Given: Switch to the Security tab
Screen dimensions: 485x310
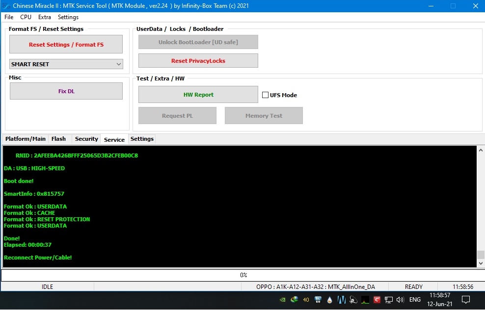Looking at the screenshot, I should pyautogui.click(x=86, y=139).
